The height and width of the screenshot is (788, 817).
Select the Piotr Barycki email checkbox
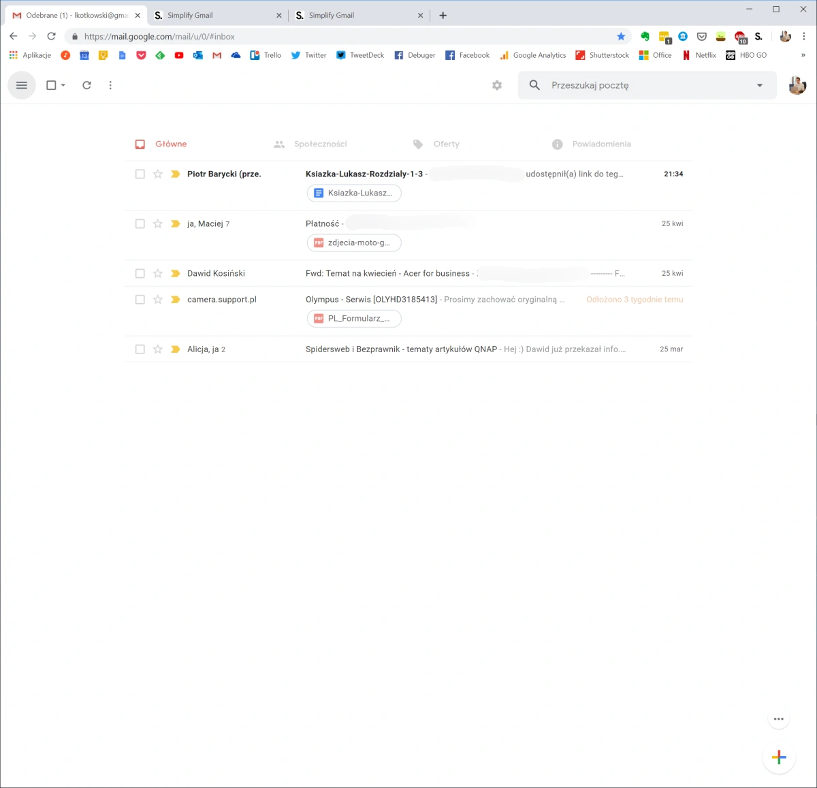140,174
